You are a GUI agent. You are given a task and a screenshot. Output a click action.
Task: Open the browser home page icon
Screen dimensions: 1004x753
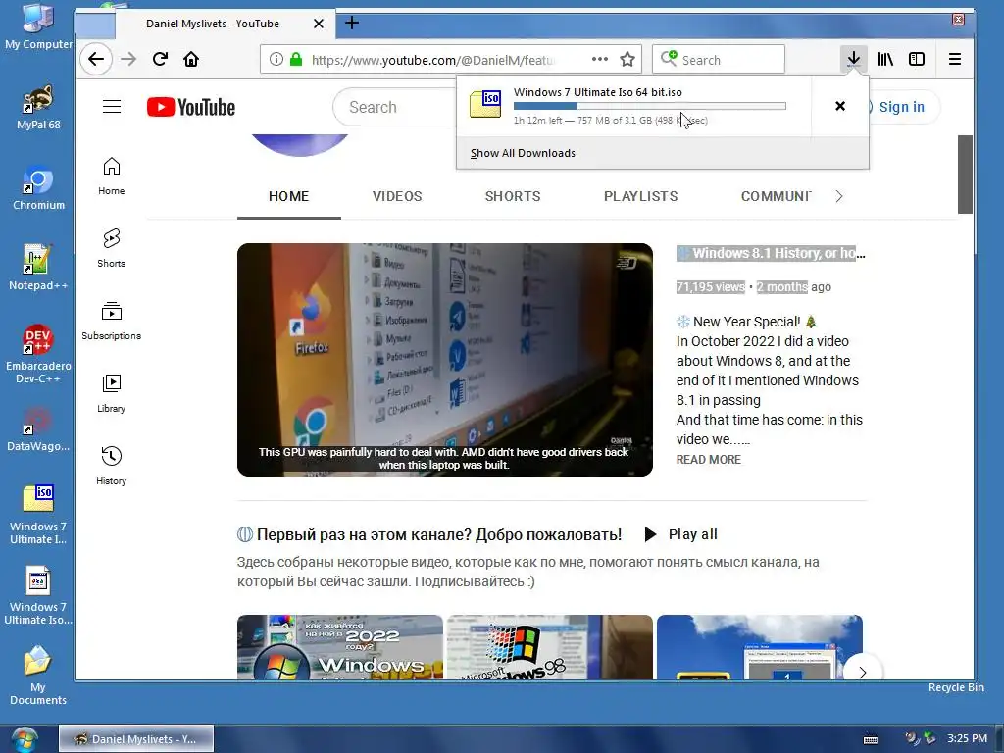191,60
